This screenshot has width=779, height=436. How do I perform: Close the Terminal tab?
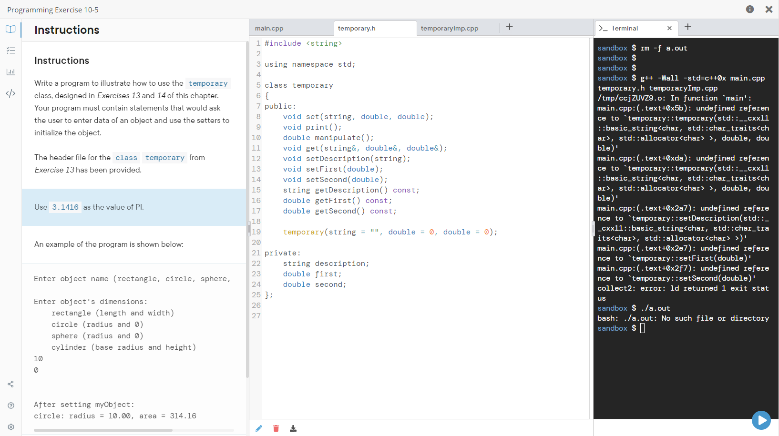(669, 28)
